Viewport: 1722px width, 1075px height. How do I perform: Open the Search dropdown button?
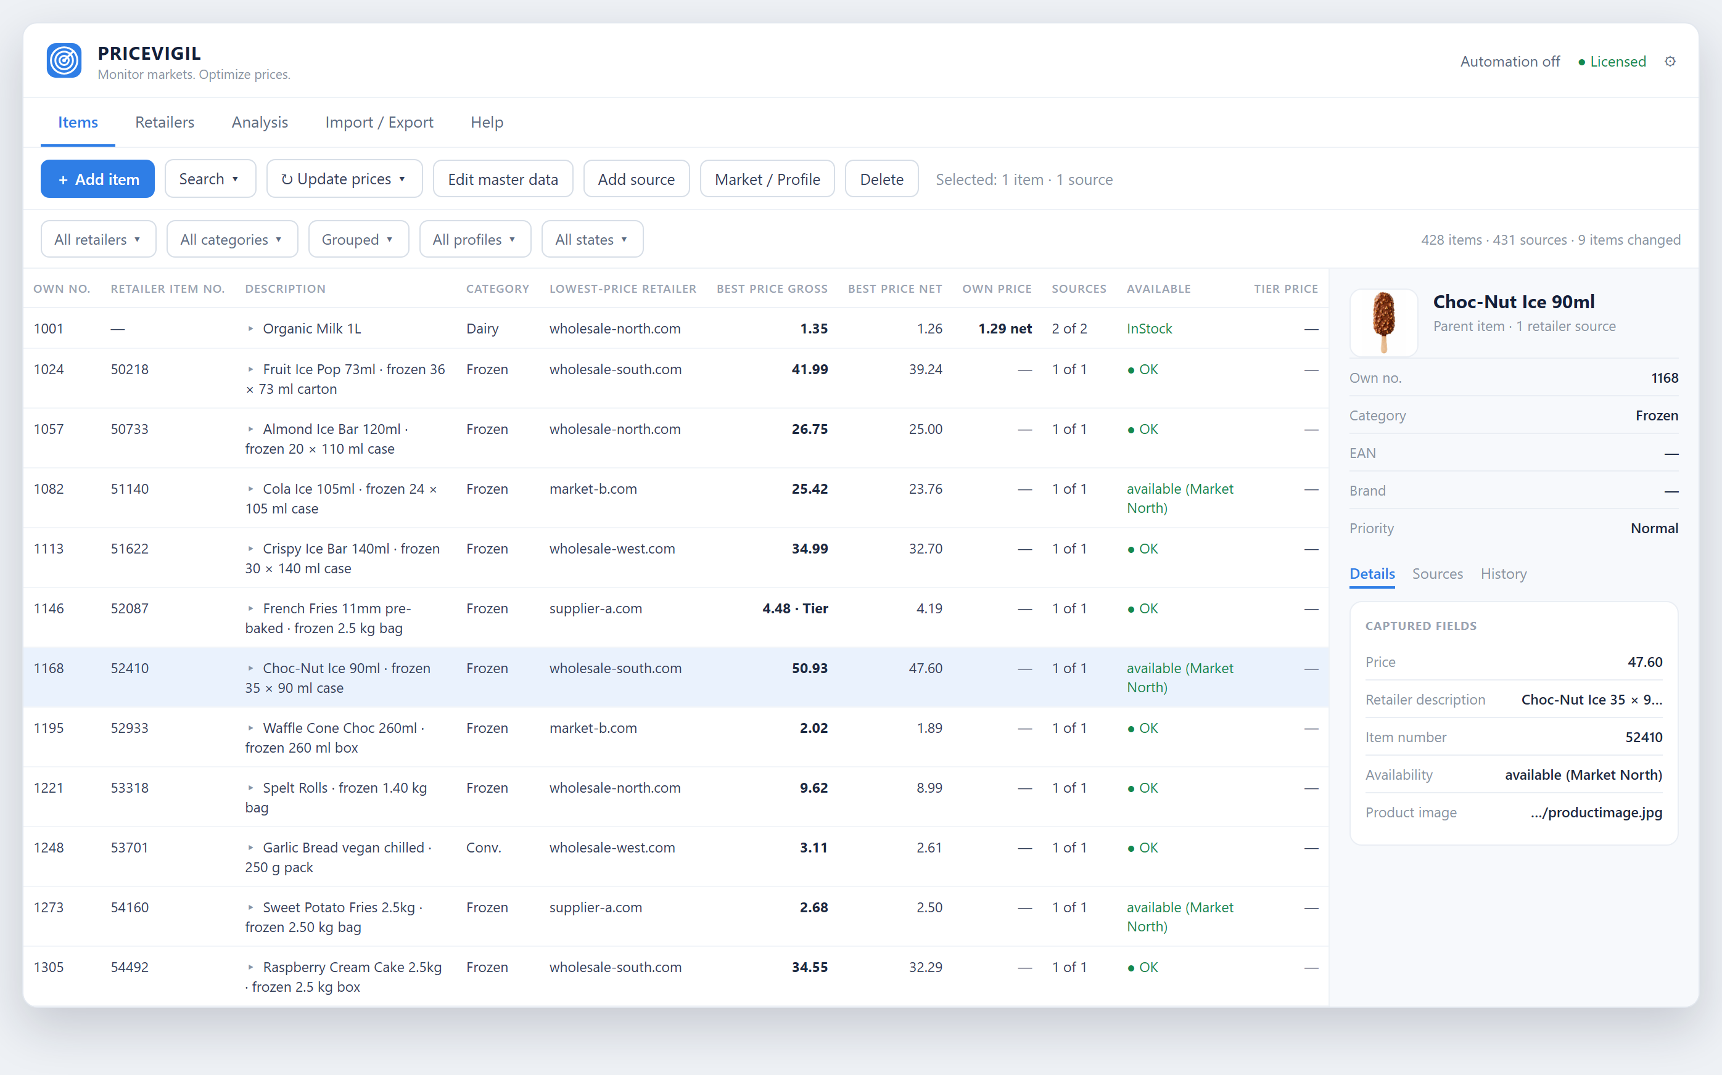click(210, 179)
